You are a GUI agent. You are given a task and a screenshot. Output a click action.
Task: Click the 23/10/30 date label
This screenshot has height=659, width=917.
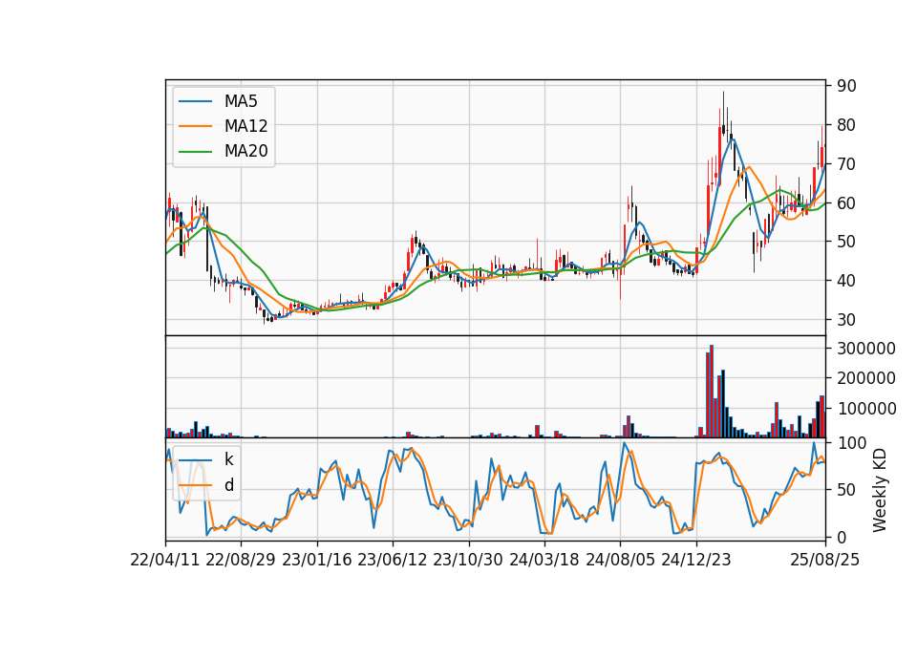[x=468, y=560]
